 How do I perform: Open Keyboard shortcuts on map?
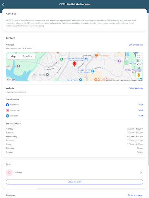click(x=113, y=80)
